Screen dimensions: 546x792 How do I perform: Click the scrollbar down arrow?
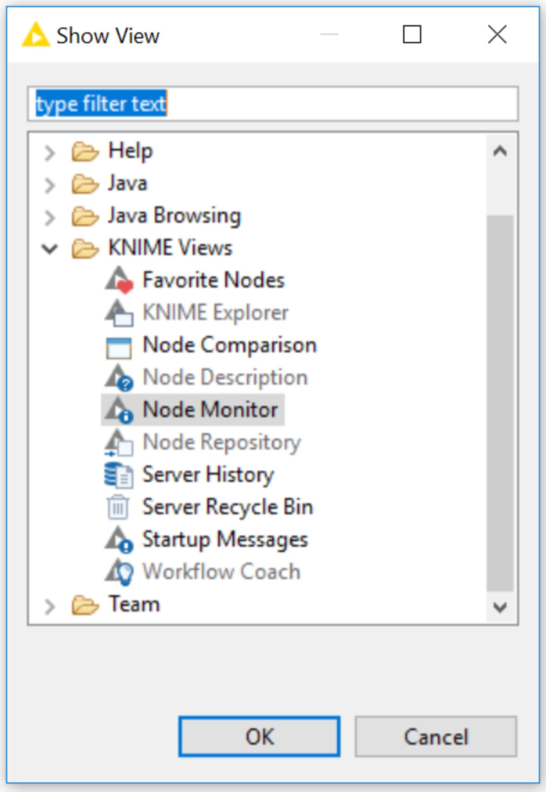[x=500, y=607]
